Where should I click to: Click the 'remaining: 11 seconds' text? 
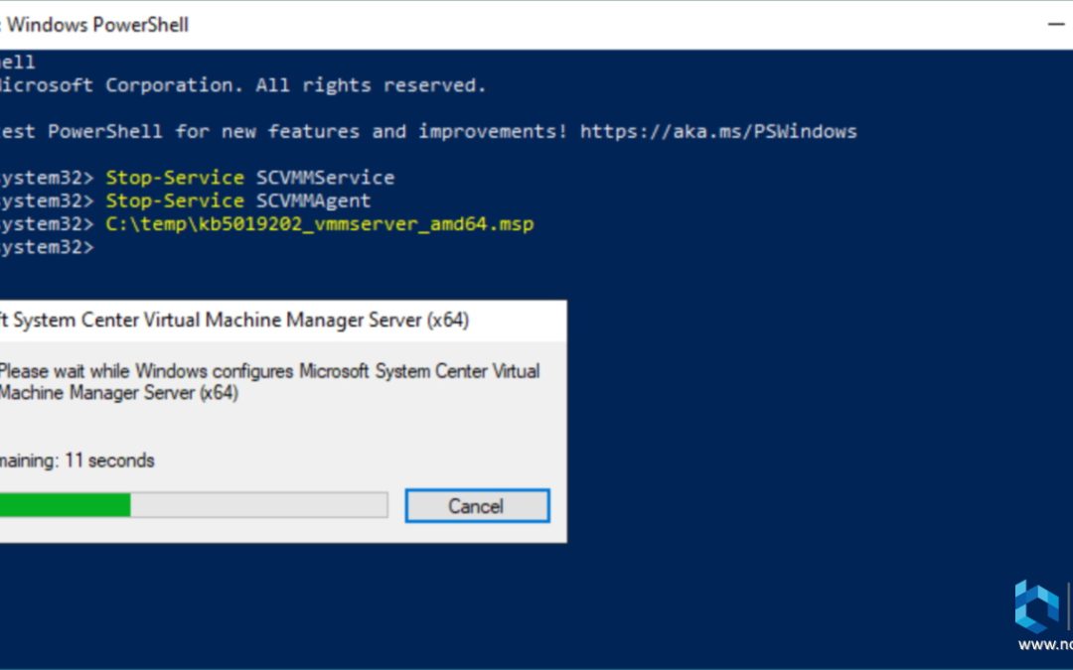77,461
